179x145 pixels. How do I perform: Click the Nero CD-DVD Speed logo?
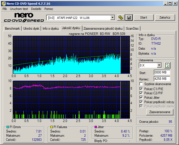click(x=24, y=17)
